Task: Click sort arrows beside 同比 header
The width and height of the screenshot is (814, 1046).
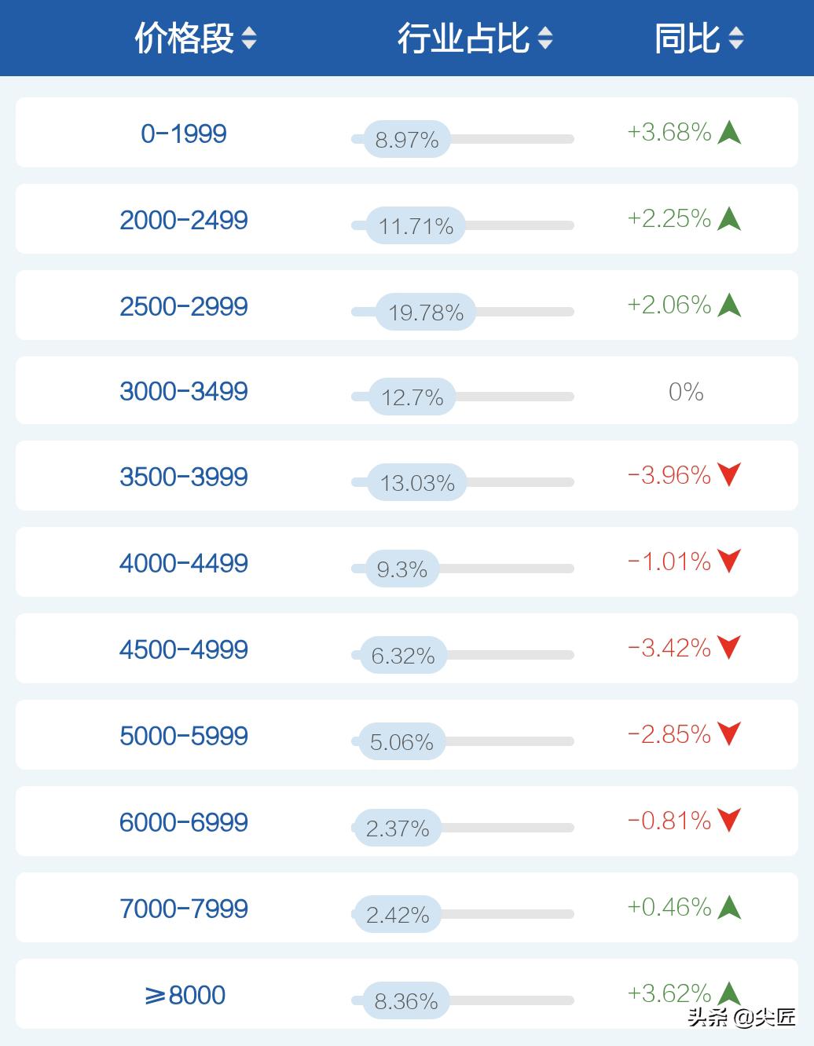Action: click(x=736, y=38)
